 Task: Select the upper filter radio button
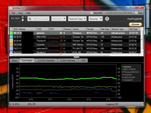23,17
